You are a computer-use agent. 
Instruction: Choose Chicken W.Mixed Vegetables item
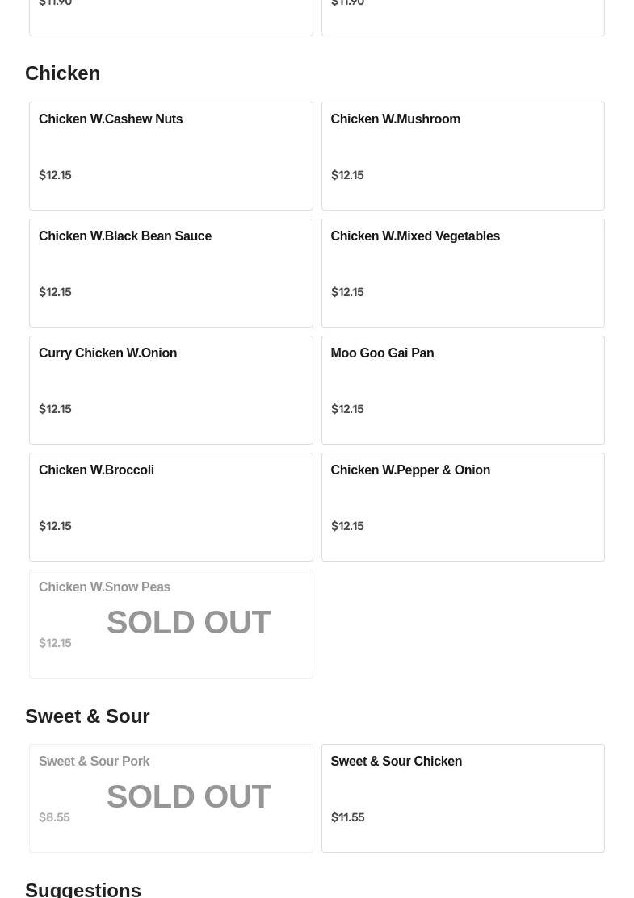point(463,274)
